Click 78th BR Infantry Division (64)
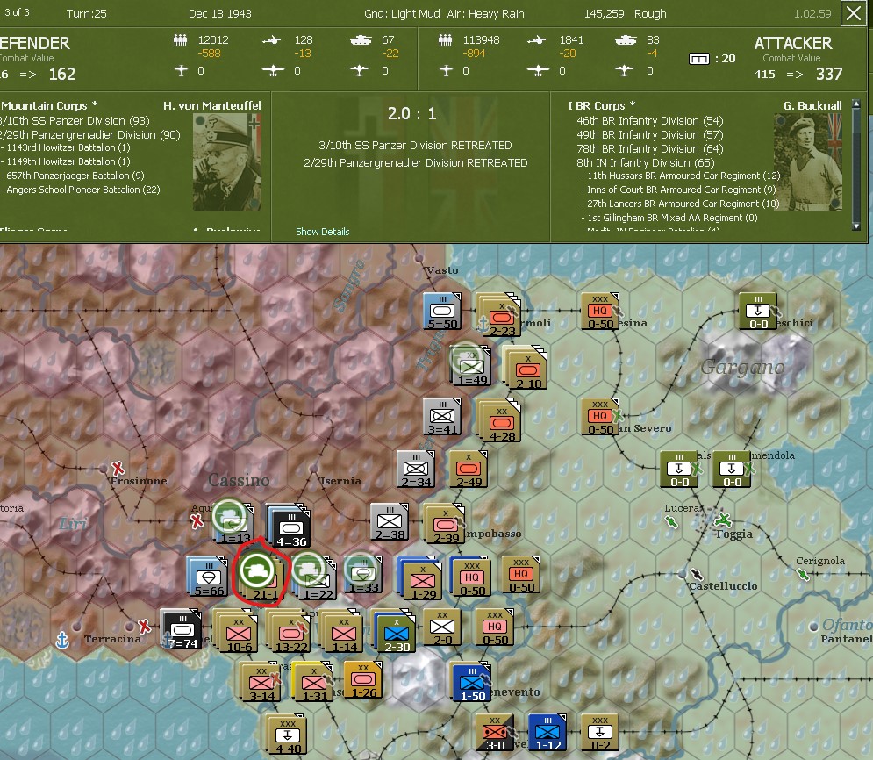 650,148
